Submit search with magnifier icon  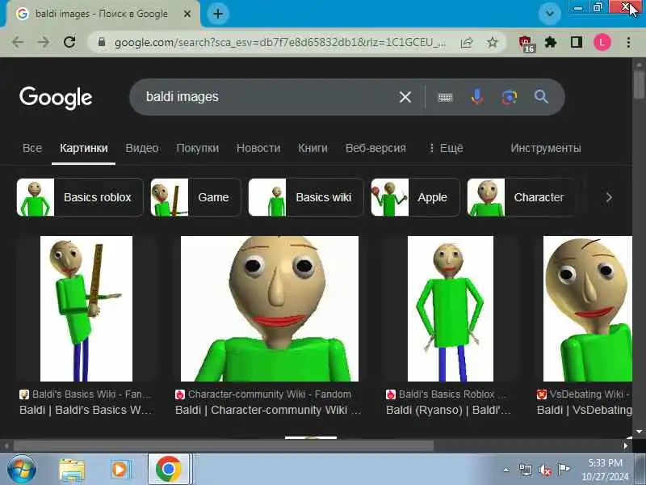point(541,97)
